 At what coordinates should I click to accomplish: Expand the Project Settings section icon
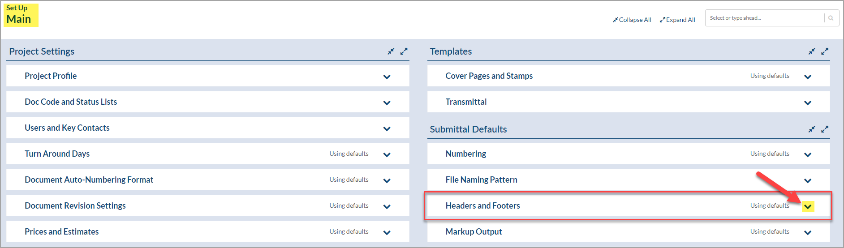(x=404, y=51)
